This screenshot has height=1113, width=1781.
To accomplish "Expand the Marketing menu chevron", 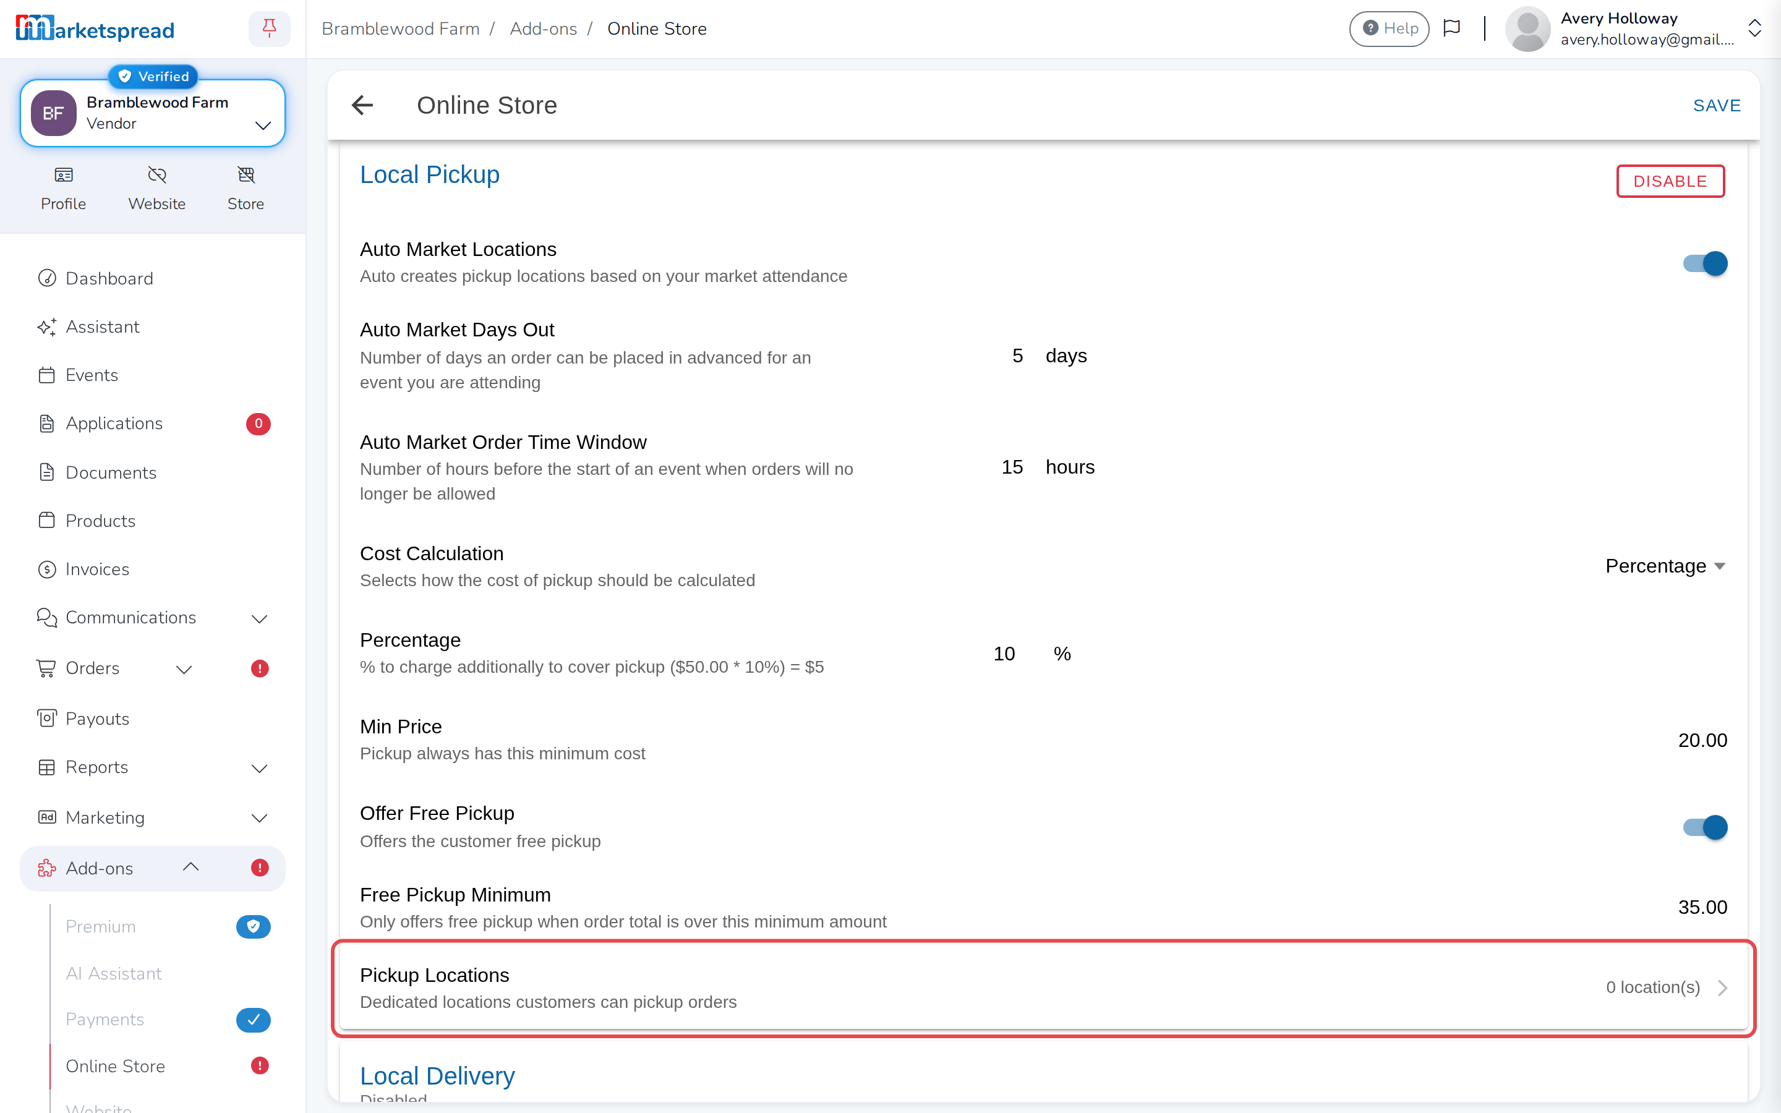I will [259, 818].
